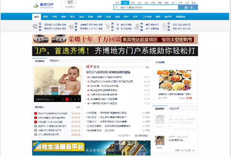
Task: Switch to tab beside 同城微博
Action: click(174, 108)
